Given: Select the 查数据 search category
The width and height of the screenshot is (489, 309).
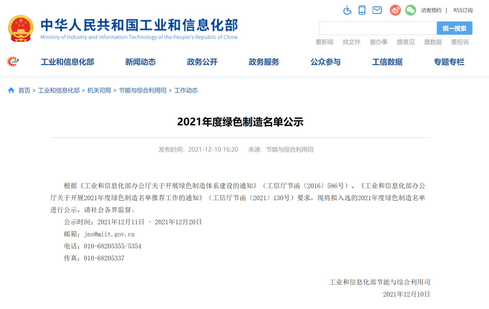Looking at the screenshot, I should pyautogui.click(x=433, y=42).
